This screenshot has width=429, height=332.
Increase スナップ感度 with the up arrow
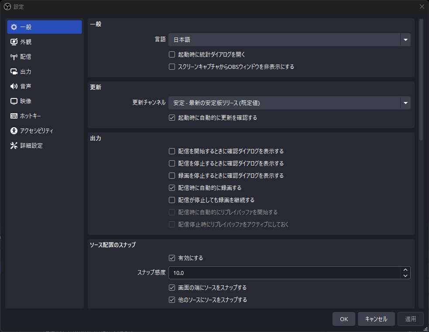[x=405, y=270]
